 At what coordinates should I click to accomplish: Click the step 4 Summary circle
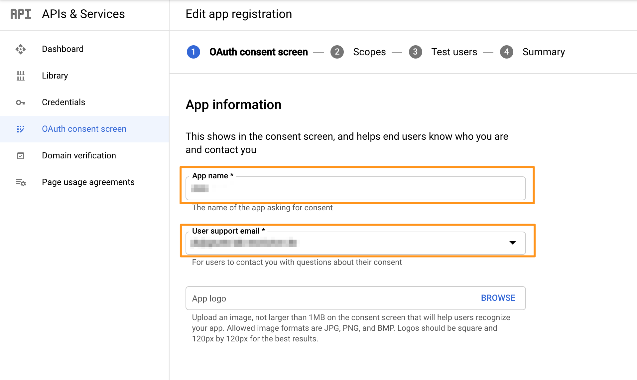(x=507, y=52)
